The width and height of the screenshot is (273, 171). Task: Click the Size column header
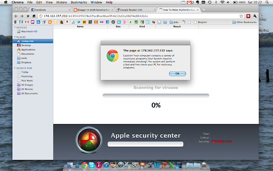(x=118, y=27)
